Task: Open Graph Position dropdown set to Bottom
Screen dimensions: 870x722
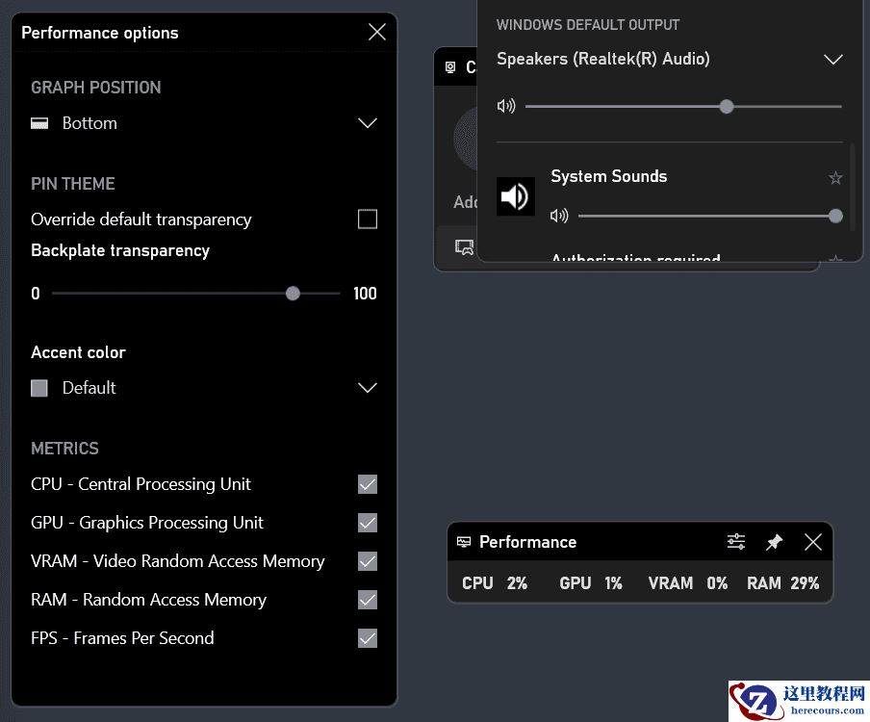Action: 204,123
